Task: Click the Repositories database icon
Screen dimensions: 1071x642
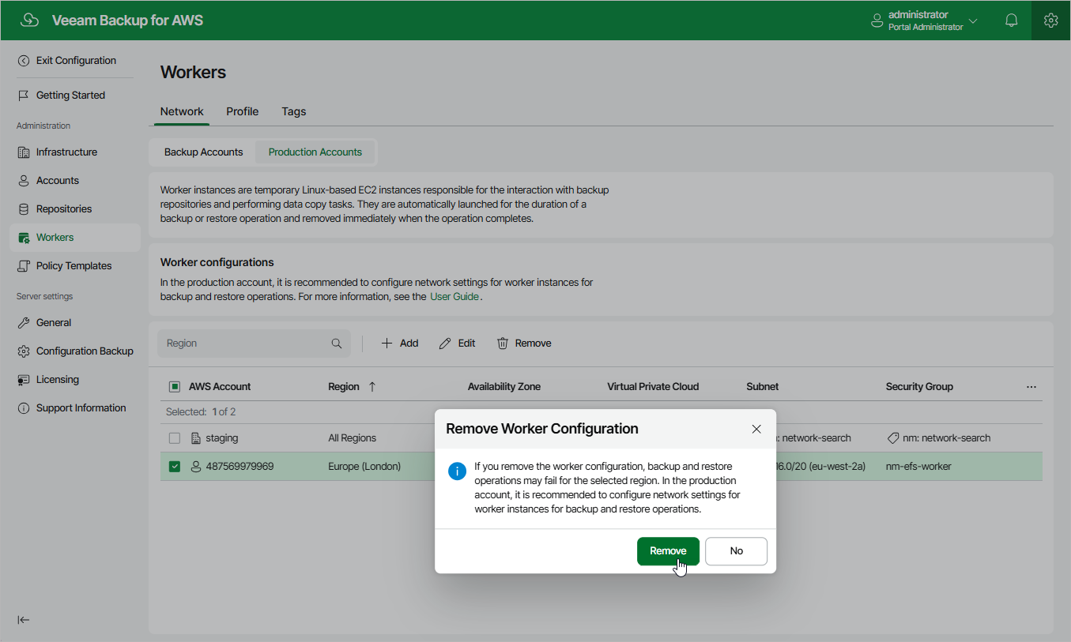Action: [x=24, y=209]
